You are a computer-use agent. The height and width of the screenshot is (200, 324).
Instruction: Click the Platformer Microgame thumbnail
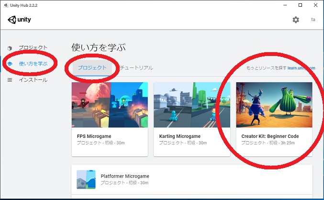86,179
